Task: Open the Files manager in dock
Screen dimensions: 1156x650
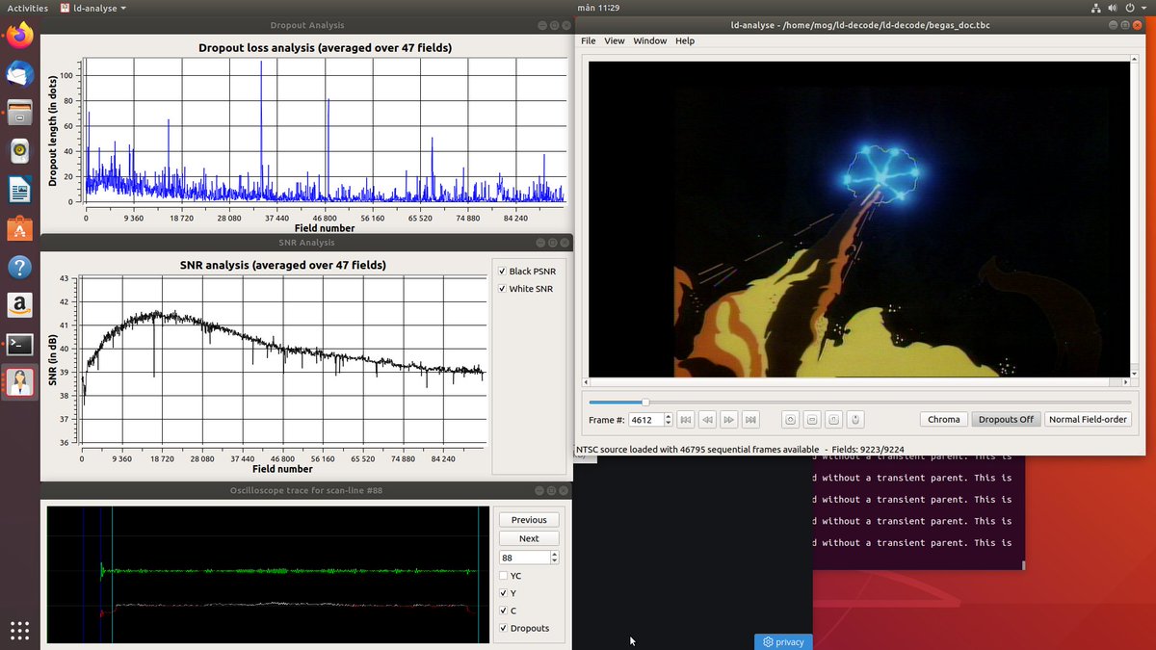Action: click(x=20, y=113)
